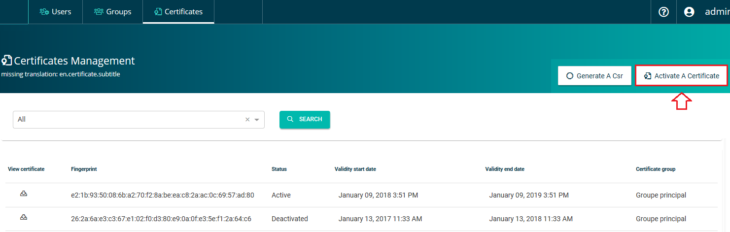The image size is (730, 232).
Task: Select the fingerprint starting e2:1b:93
Action: pos(163,195)
